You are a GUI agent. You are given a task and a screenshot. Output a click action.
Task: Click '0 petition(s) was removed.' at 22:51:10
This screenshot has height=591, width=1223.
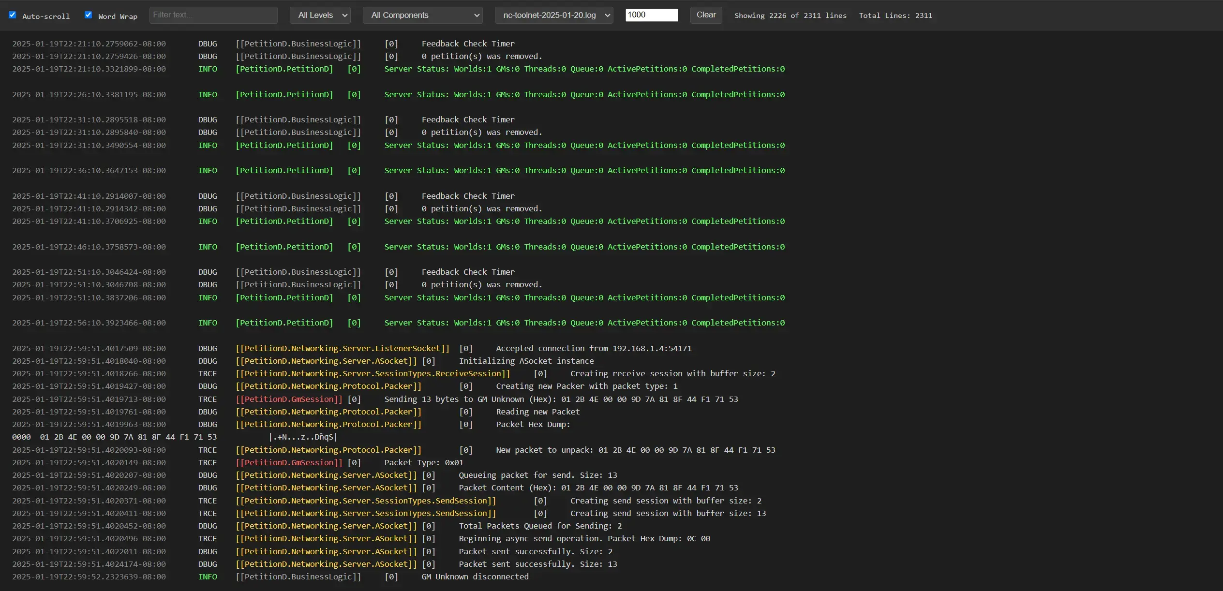pyautogui.click(x=482, y=284)
